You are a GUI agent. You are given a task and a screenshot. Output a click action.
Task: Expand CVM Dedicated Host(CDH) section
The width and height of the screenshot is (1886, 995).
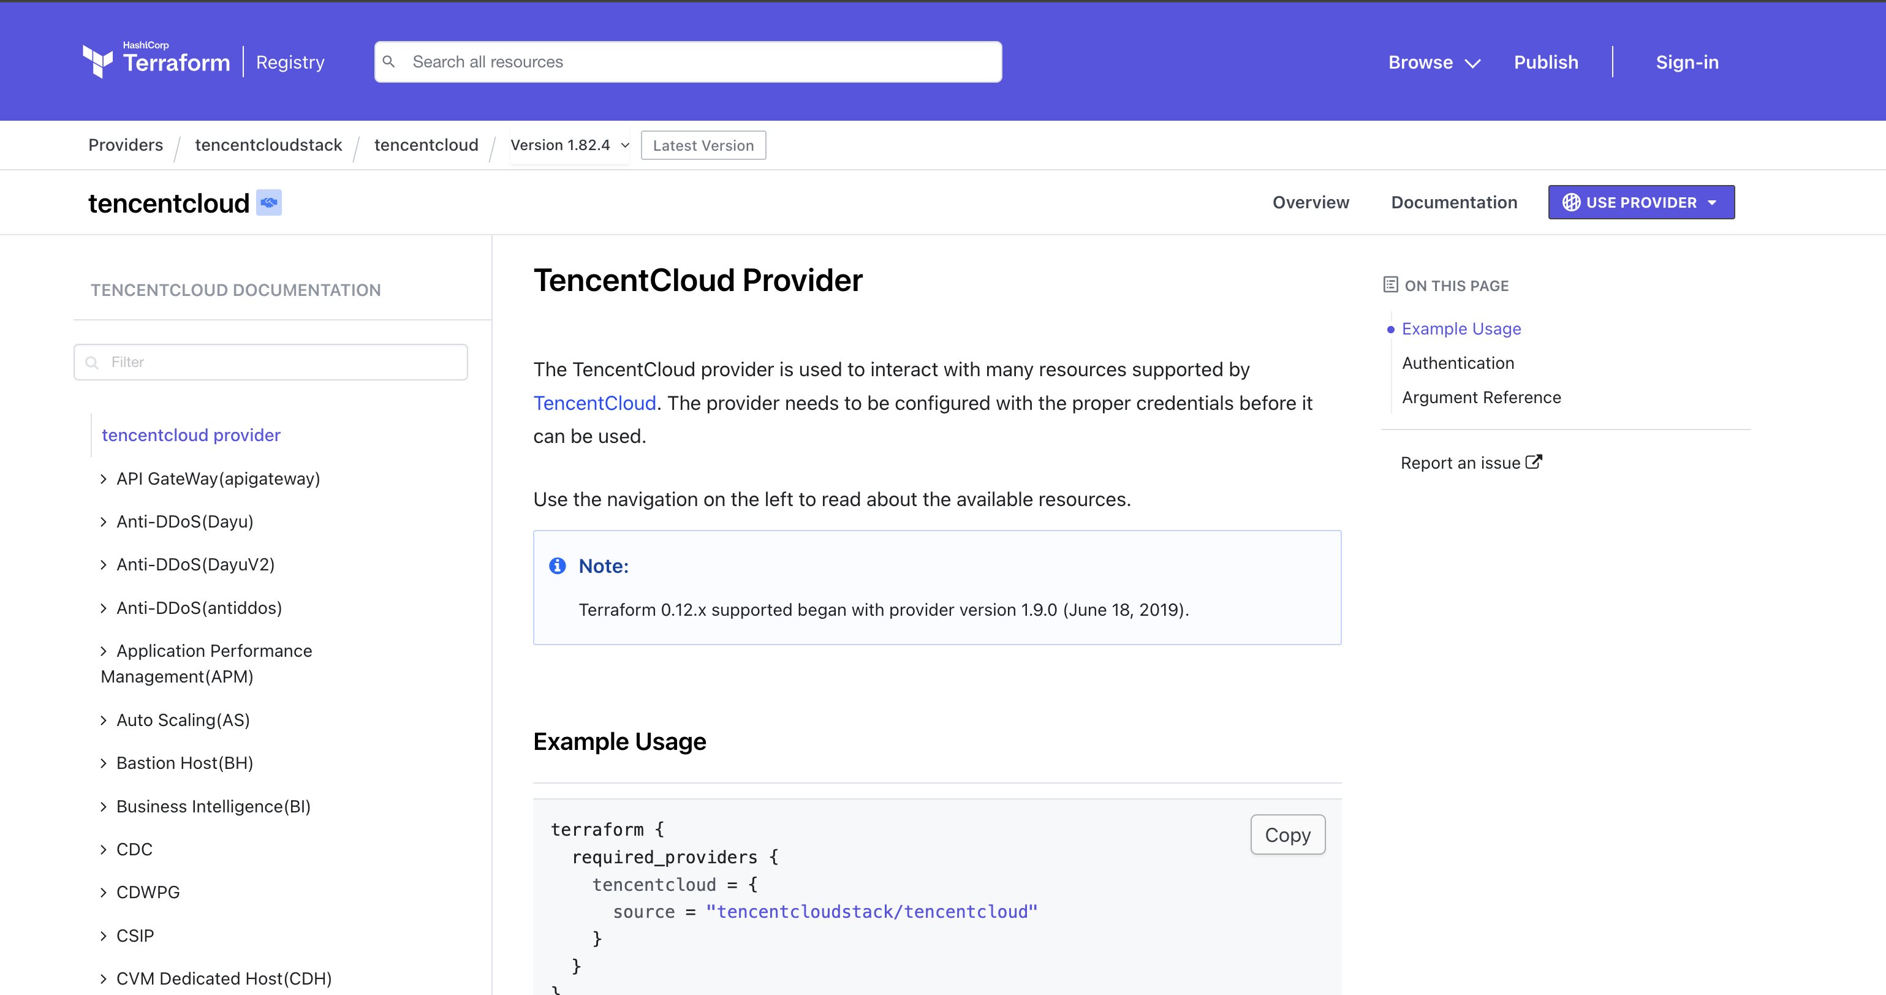point(217,979)
